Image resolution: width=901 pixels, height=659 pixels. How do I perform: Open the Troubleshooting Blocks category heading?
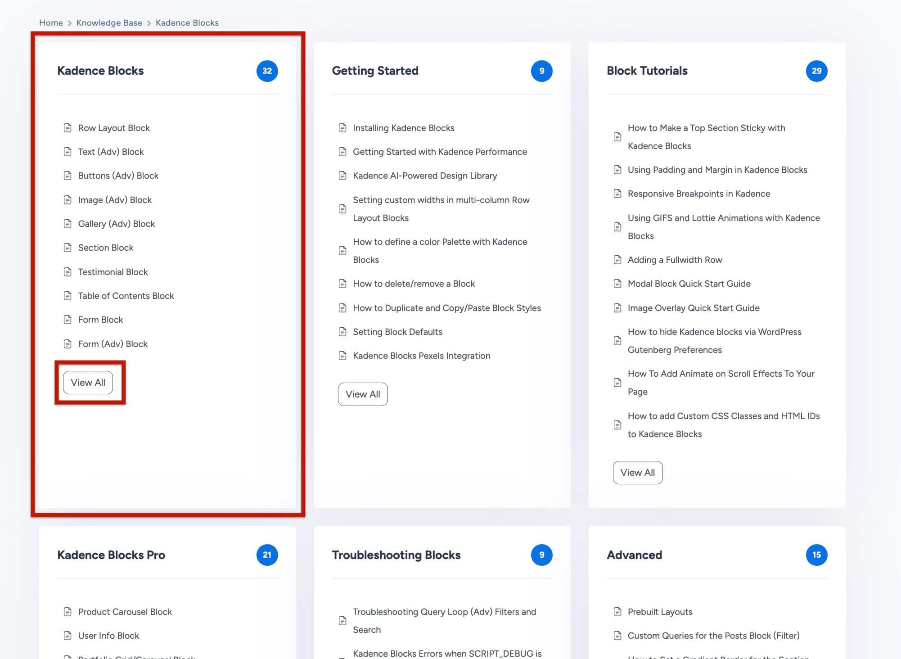396,555
